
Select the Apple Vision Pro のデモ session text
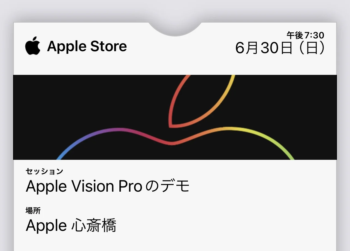[108, 186]
